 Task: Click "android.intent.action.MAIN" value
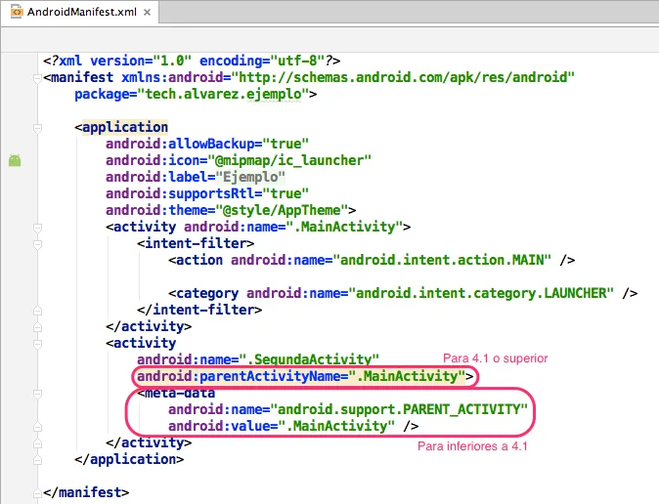pyautogui.click(x=442, y=260)
